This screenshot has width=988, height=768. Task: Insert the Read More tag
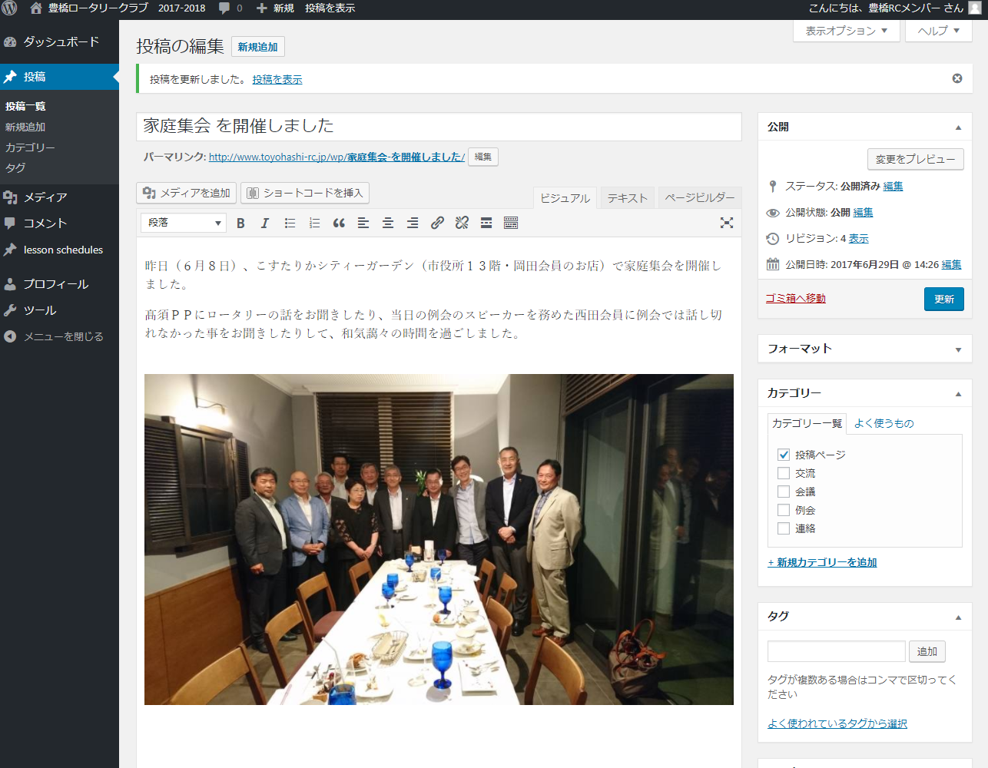(x=486, y=223)
